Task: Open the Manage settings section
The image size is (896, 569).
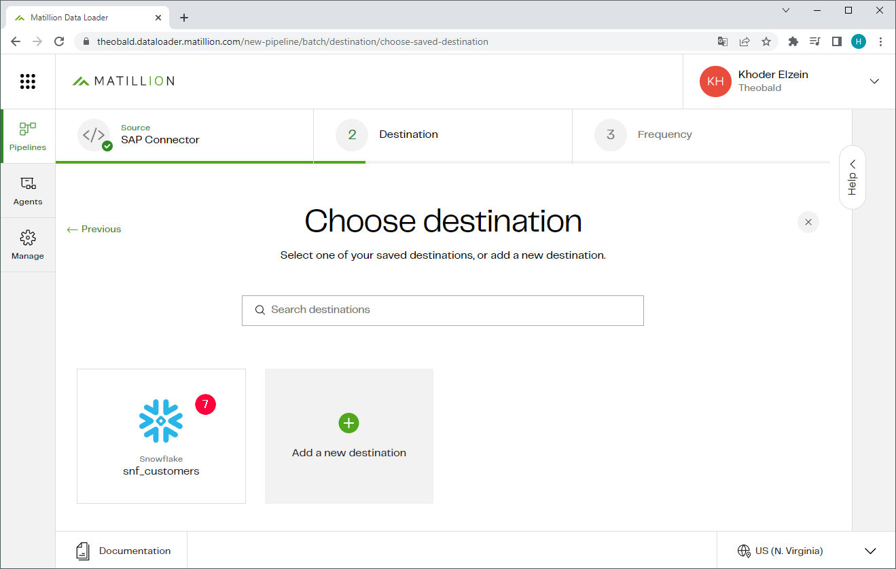Action: 28,245
